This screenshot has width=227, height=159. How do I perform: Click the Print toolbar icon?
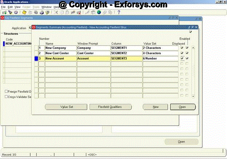pos(42,12)
